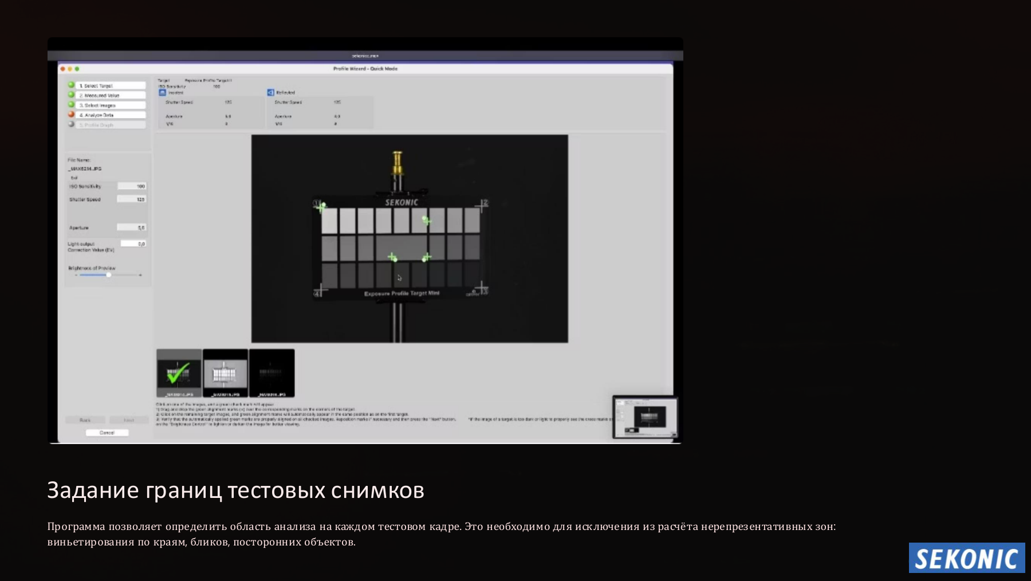Click the "Brightness of Preview" label
This screenshot has height=581, width=1031.
click(92, 268)
